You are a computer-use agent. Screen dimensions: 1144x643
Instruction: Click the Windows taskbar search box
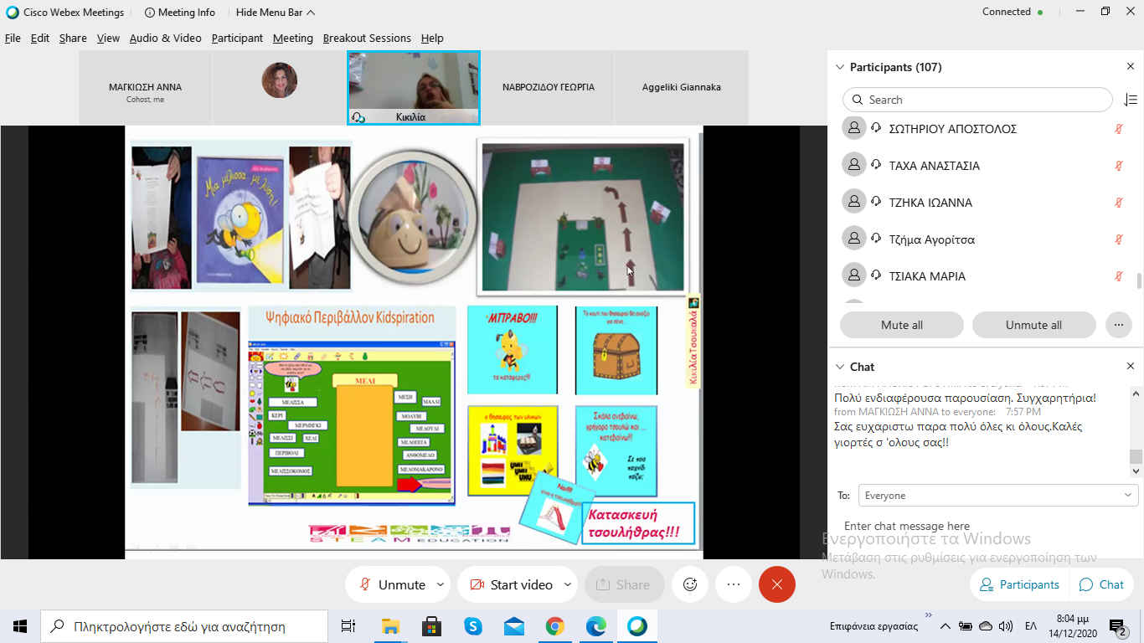(x=184, y=626)
